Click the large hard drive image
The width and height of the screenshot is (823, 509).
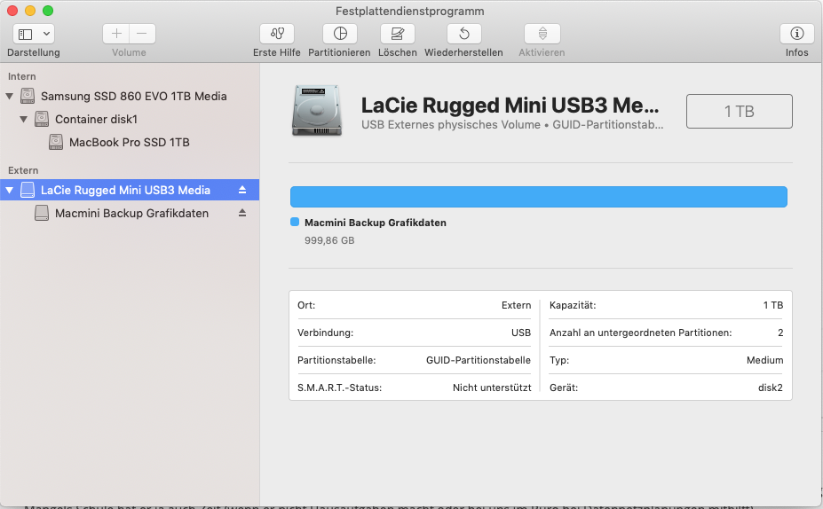pos(317,111)
